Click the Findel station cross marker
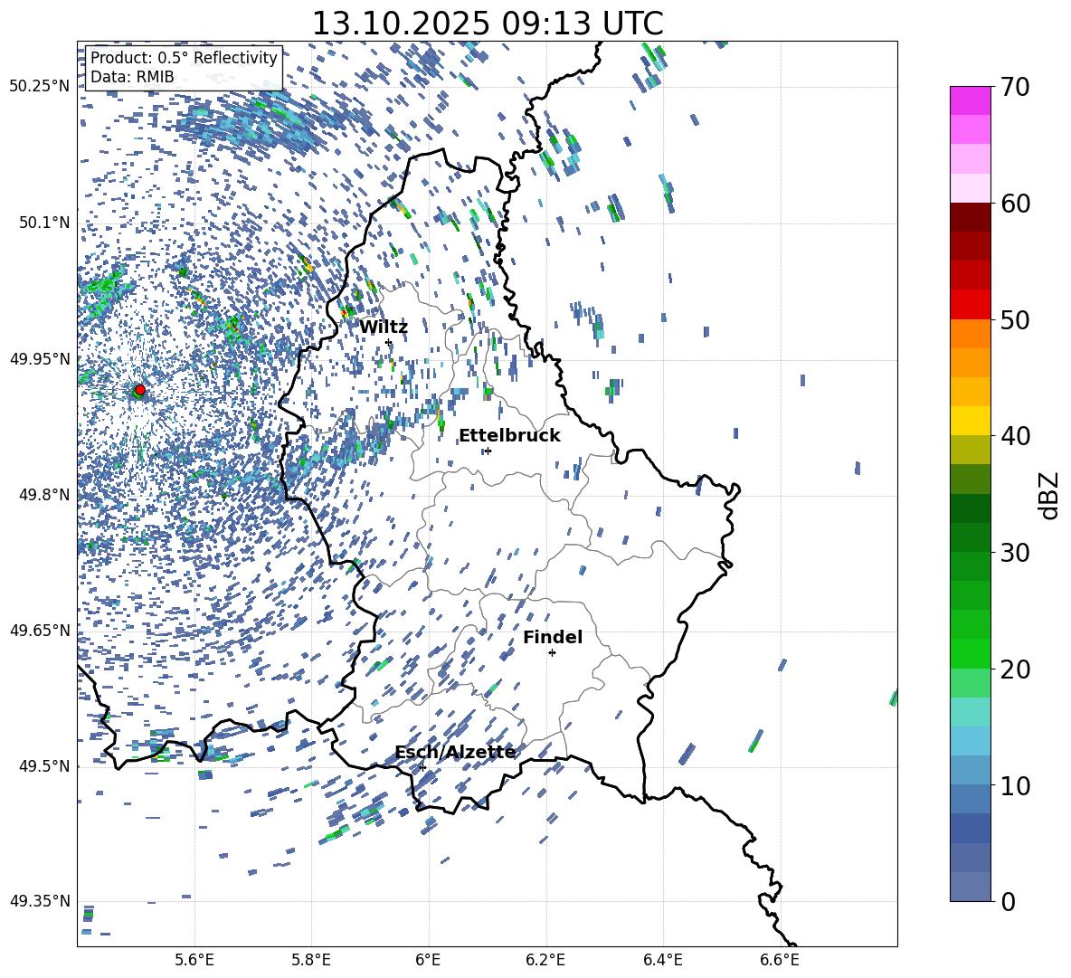 pyautogui.click(x=552, y=652)
